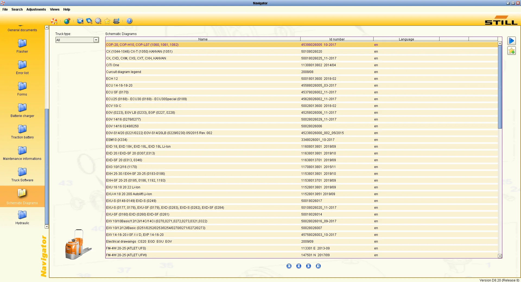
Task: Select the EXD 18, EXD 18K Li-Ion row
Action: pos(302,147)
